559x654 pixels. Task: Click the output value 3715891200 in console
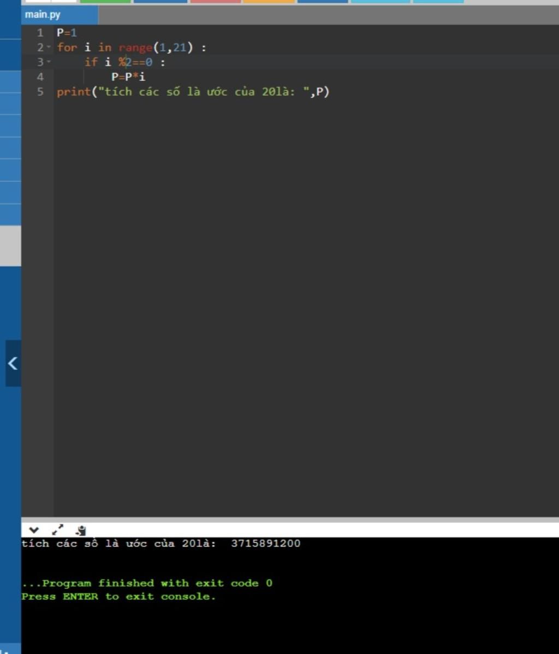click(x=266, y=543)
